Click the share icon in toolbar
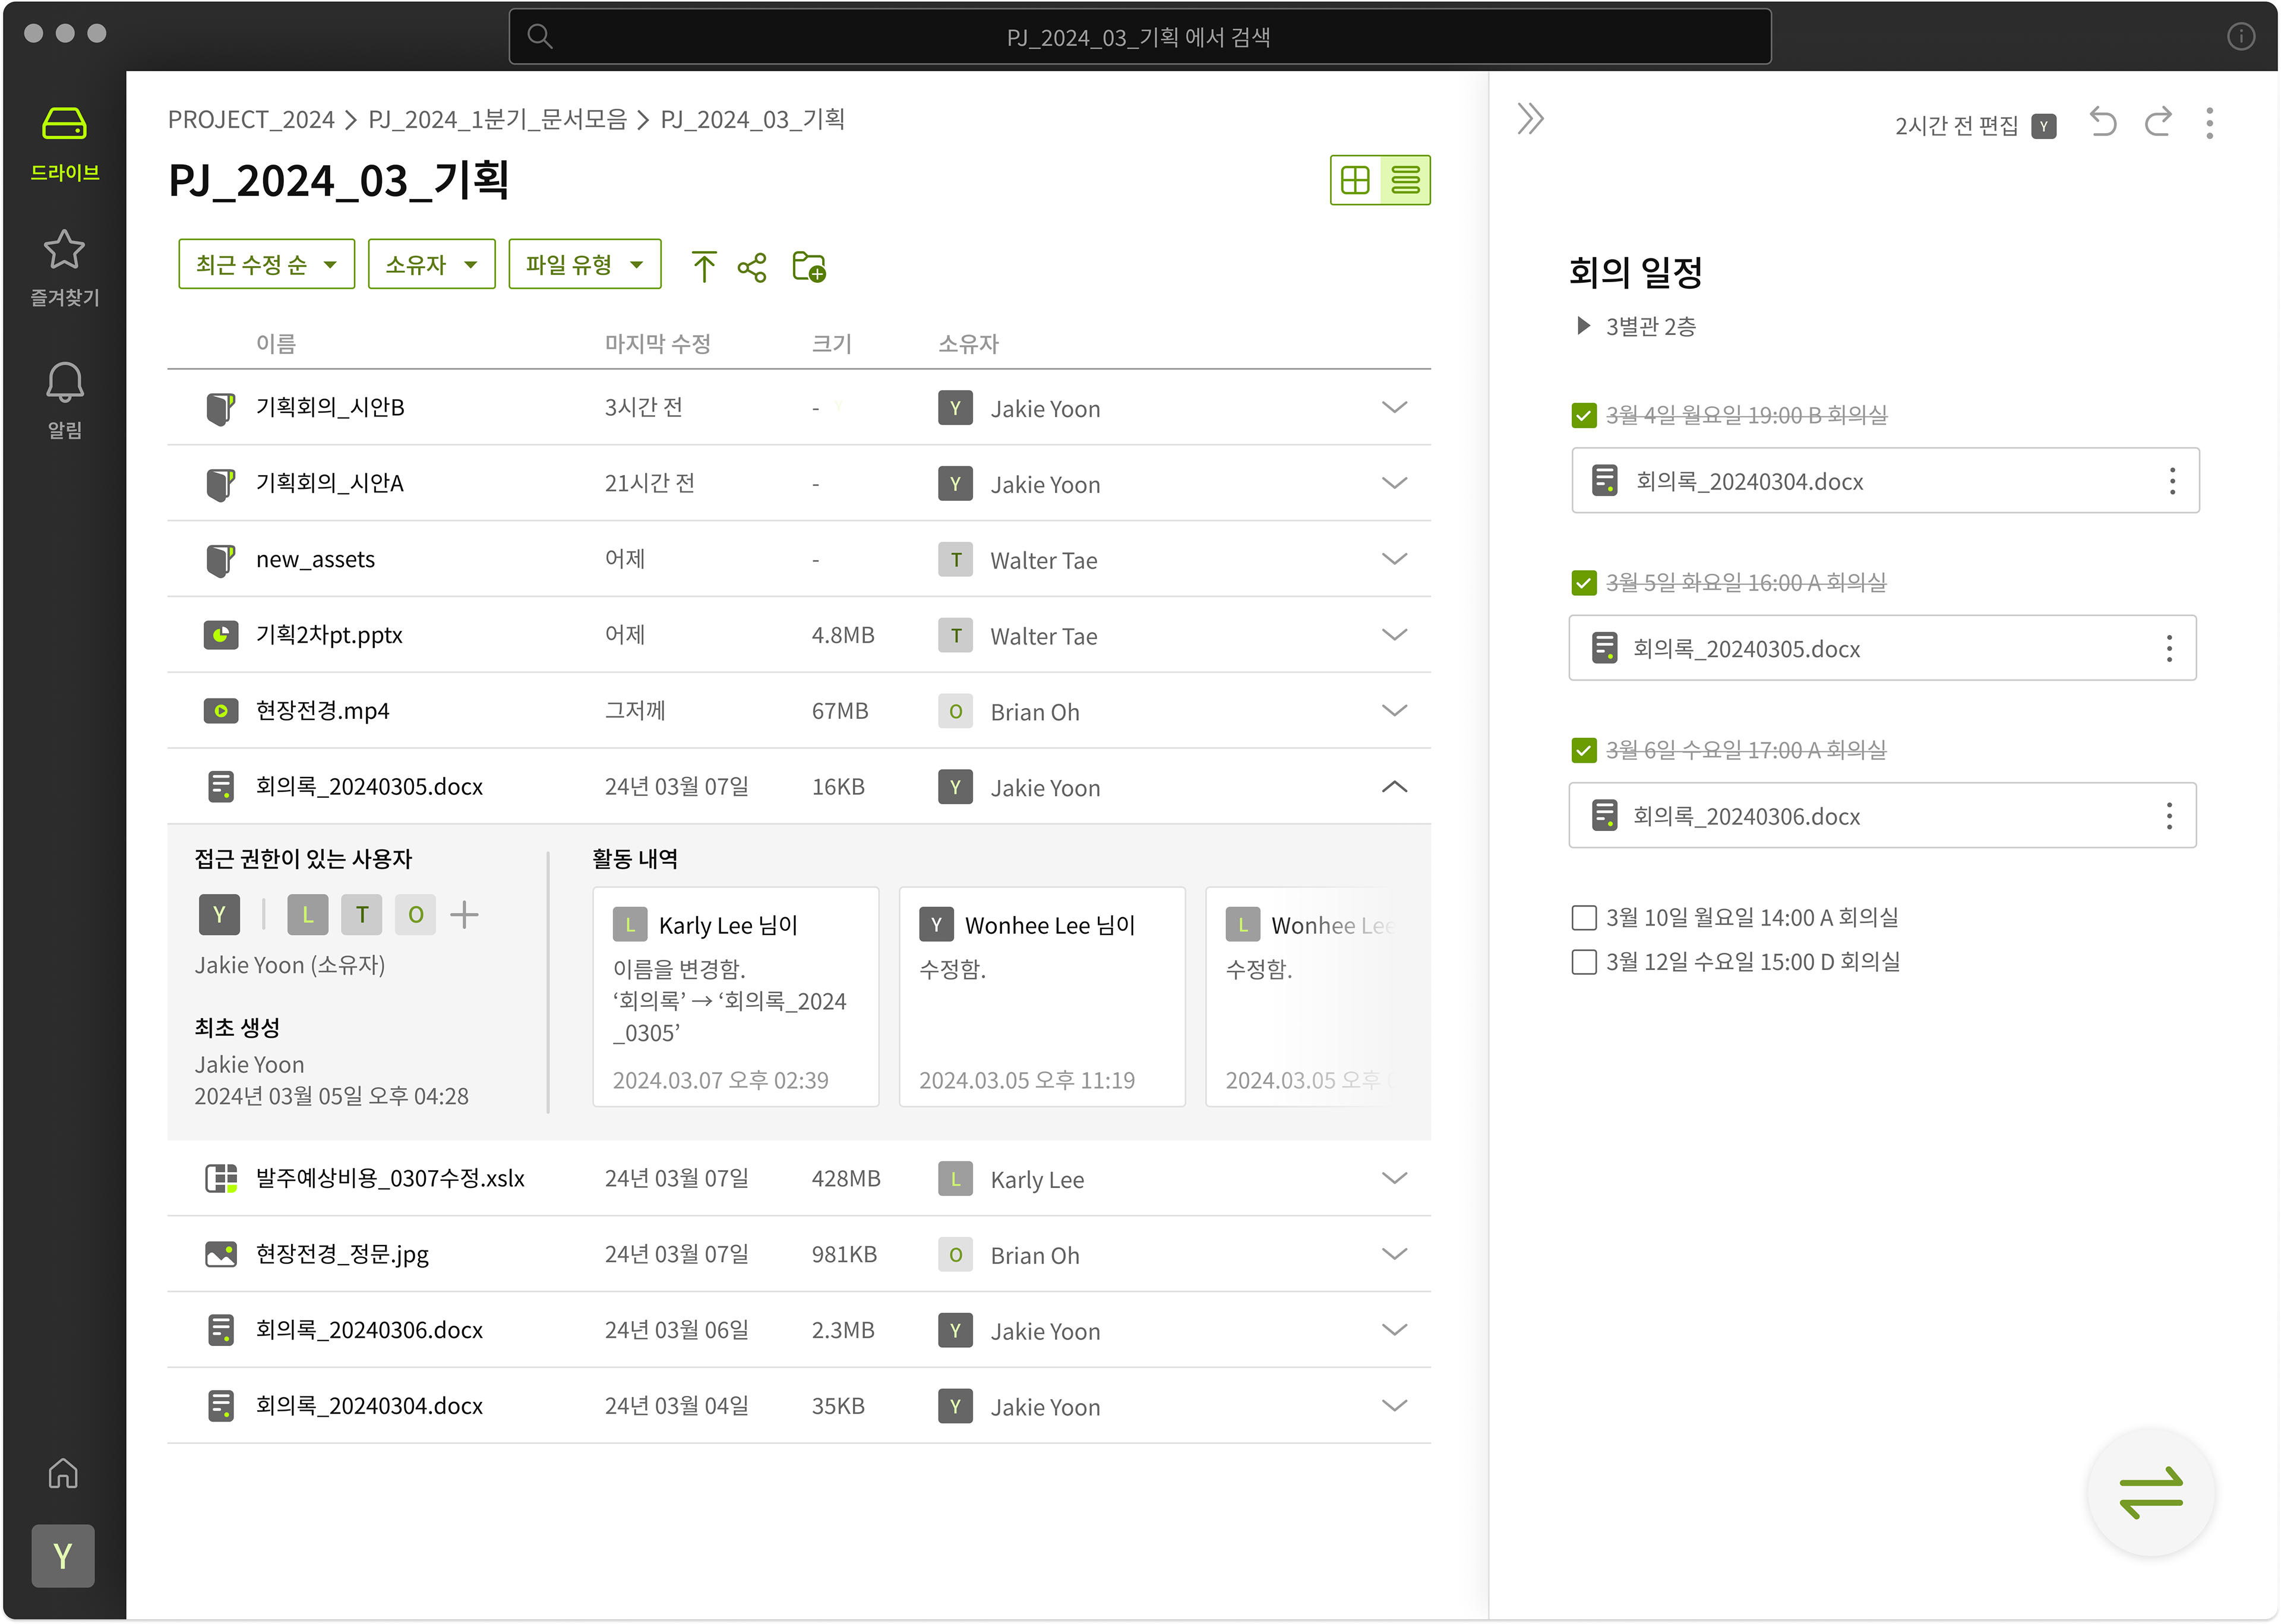The image size is (2281, 1624). (751, 267)
